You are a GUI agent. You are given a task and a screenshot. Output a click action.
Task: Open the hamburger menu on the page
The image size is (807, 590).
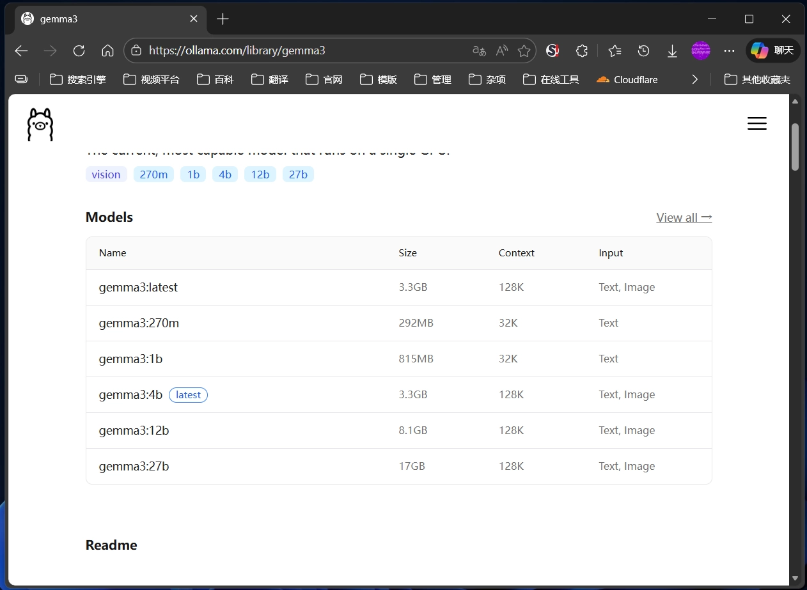pyautogui.click(x=756, y=124)
